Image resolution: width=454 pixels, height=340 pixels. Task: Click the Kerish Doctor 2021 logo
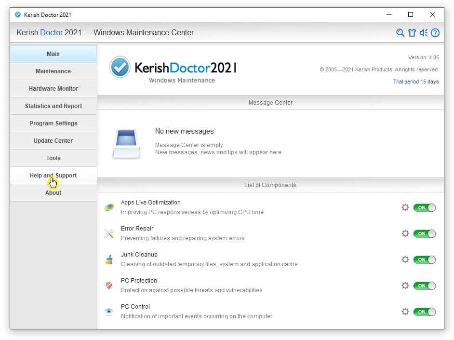pyautogui.click(x=174, y=68)
